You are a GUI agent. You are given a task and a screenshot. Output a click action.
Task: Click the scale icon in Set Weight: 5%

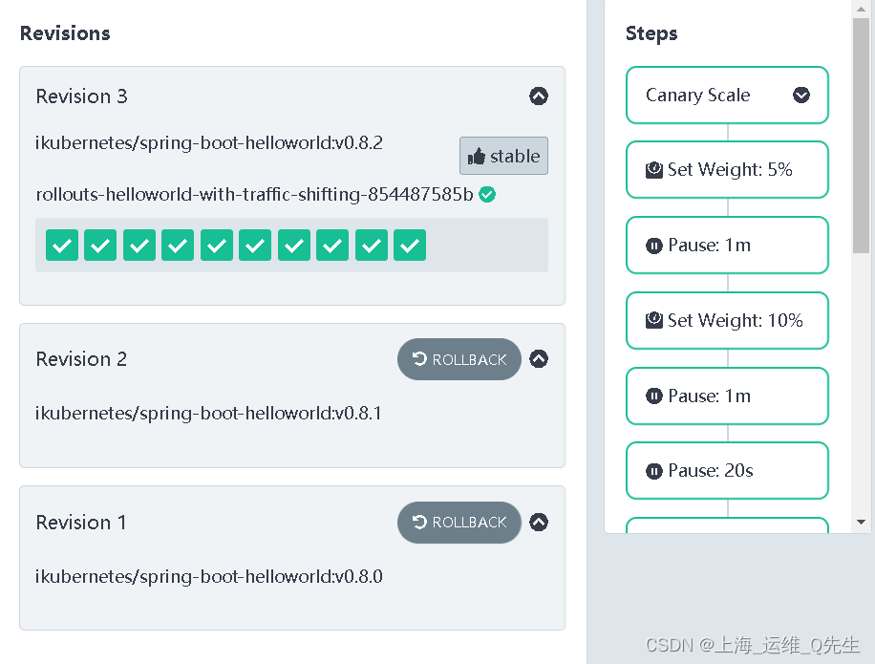coord(654,170)
